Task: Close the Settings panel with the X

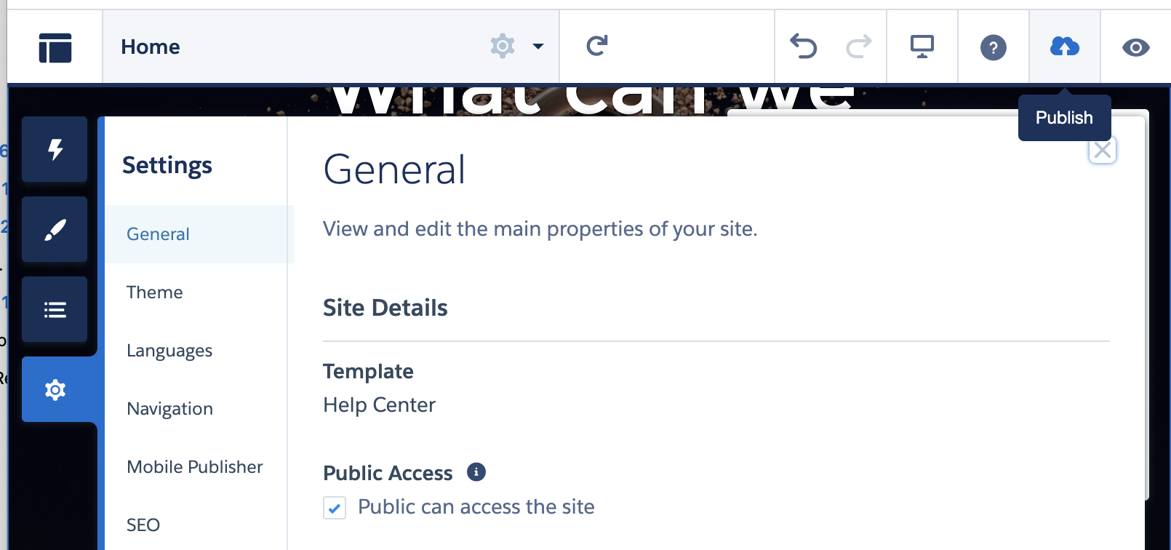Action: (x=1103, y=151)
